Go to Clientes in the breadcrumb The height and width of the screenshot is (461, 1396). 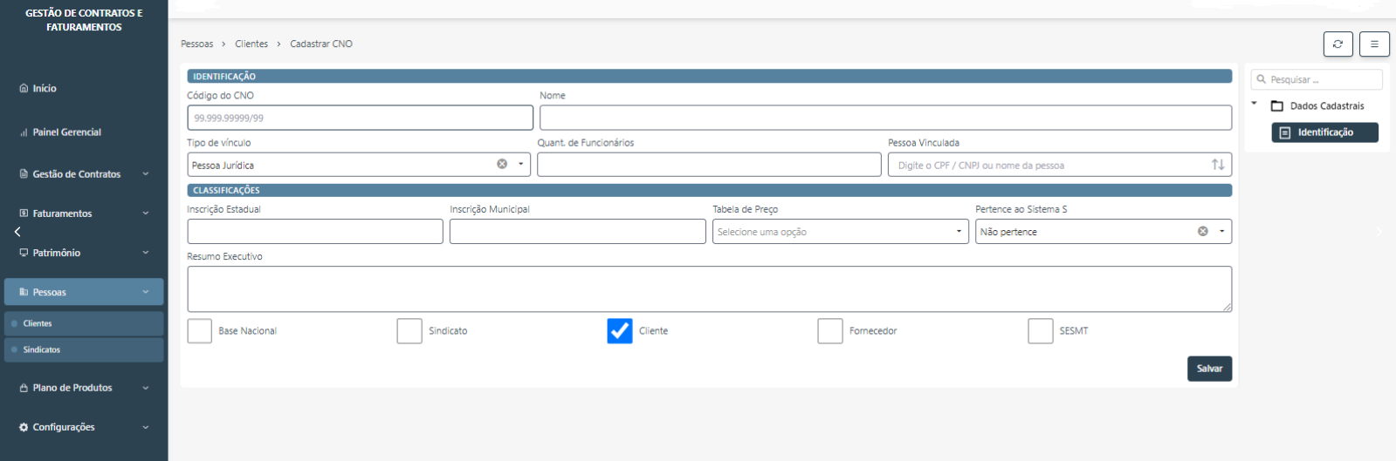click(251, 44)
